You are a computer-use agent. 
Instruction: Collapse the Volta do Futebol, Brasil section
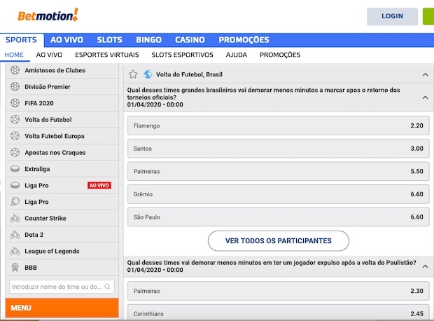pos(425,74)
